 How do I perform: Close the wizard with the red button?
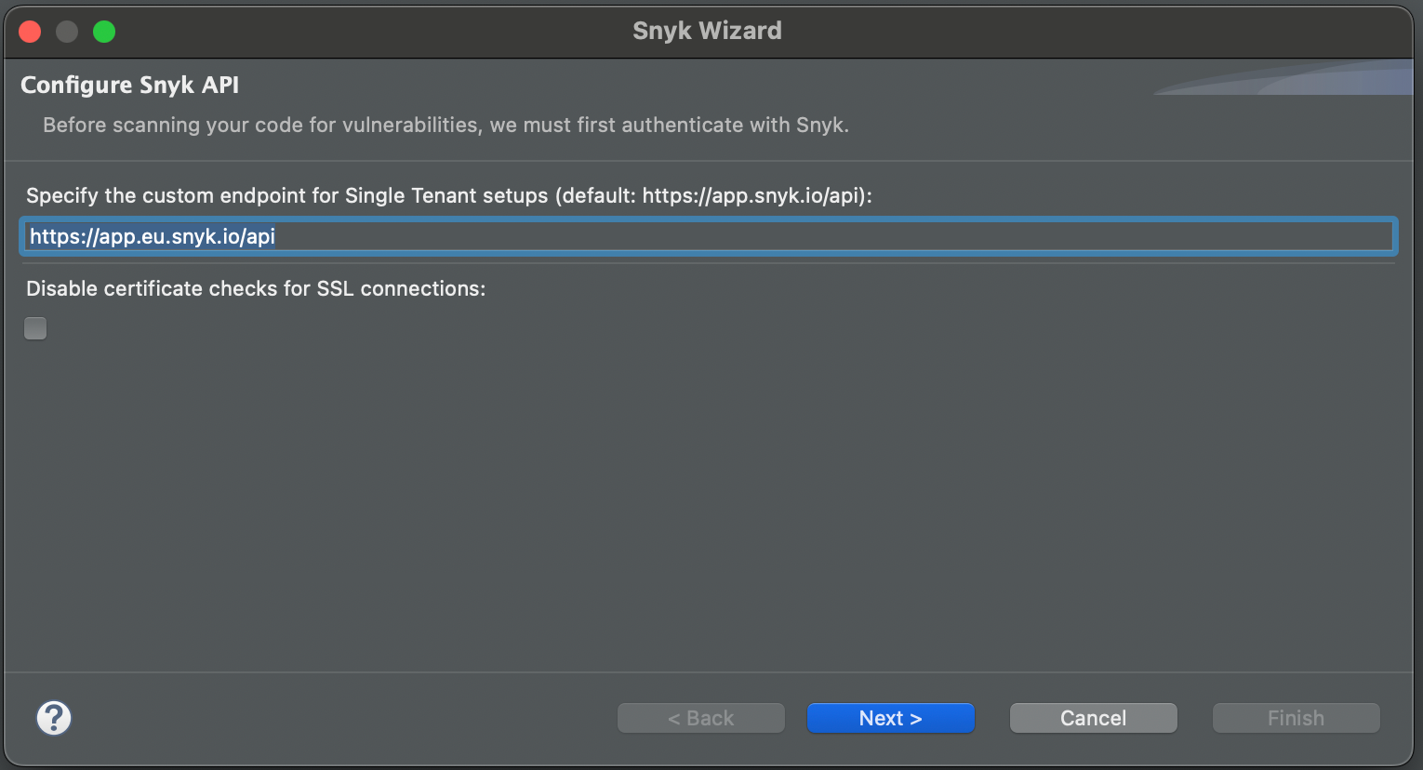[30, 32]
